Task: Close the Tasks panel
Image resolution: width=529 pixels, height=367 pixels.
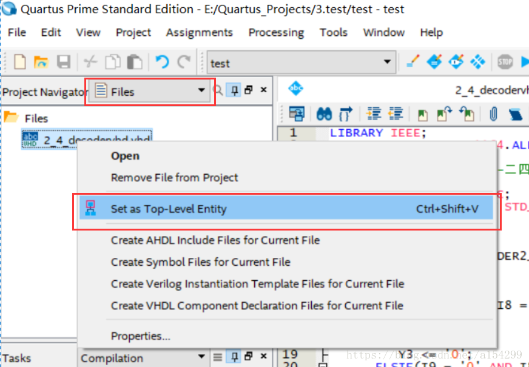Action: click(264, 356)
